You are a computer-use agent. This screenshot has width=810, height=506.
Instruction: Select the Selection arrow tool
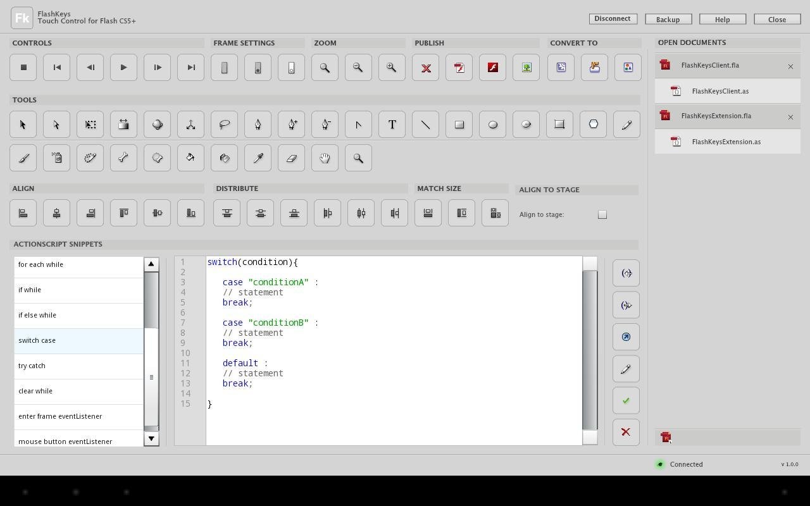click(x=23, y=125)
